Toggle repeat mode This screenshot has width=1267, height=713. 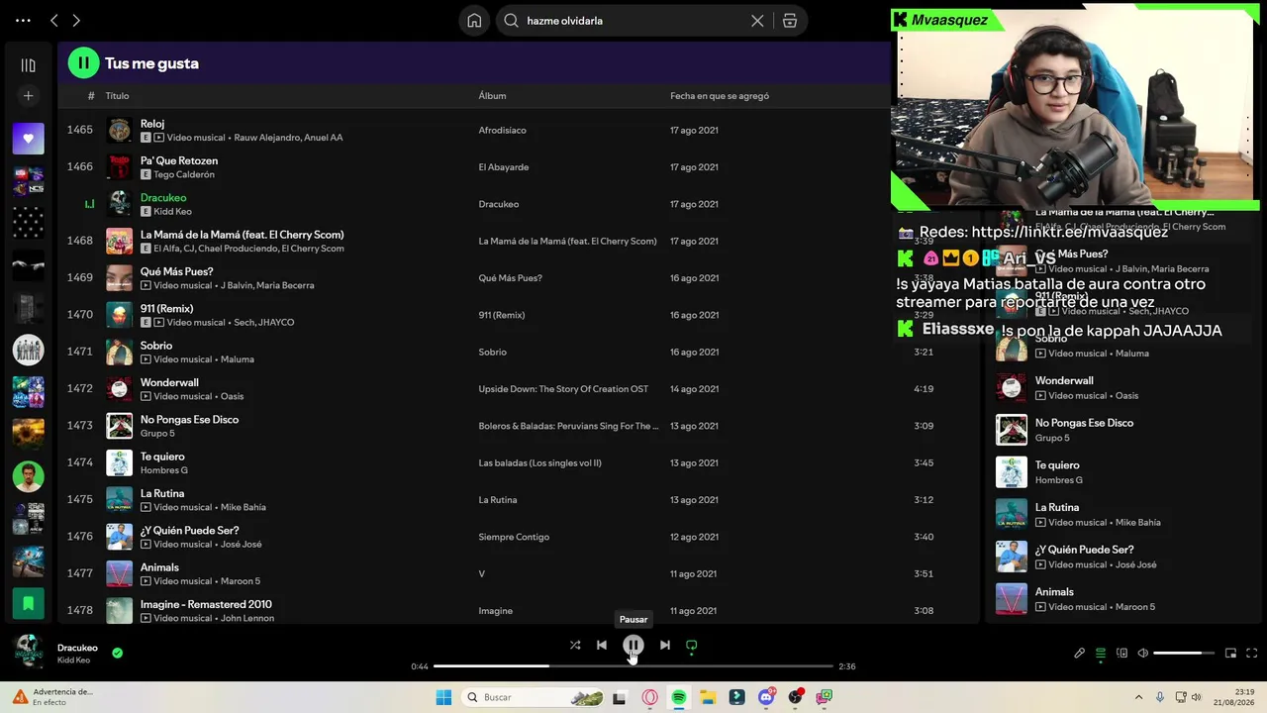click(x=692, y=646)
